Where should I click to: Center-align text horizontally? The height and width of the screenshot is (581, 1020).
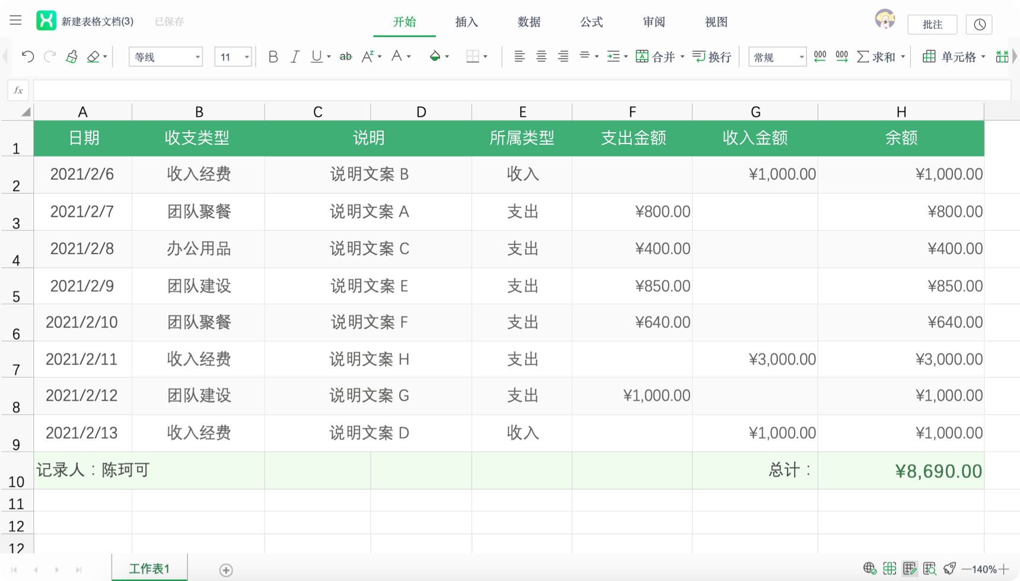(x=541, y=56)
